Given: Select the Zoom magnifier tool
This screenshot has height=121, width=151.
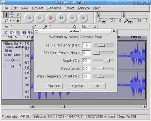Looking at the screenshot, I should tap(6, 21).
